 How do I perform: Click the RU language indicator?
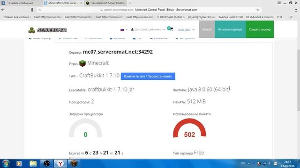point(243,163)
